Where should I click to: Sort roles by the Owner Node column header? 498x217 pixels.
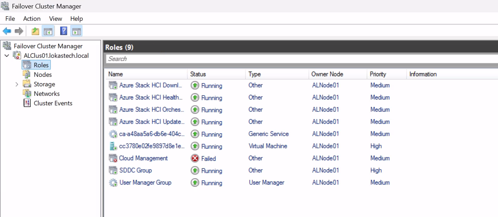click(337, 74)
